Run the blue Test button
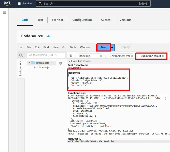170x152 pixels. [103, 47]
